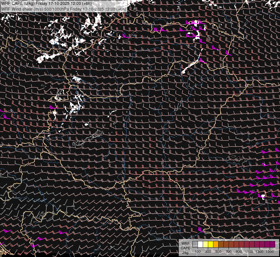Click the white 100 J/kg legend swatch
This screenshot has height=257, width=280.
coord(200,244)
